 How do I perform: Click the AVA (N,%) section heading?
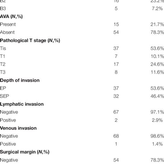[x=11, y=17]
